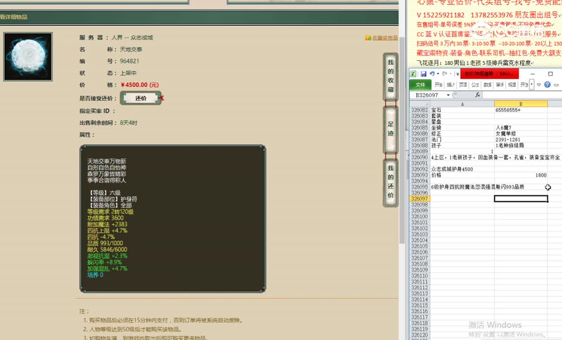Click cell B326097 in the worksheet

(x=520, y=198)
